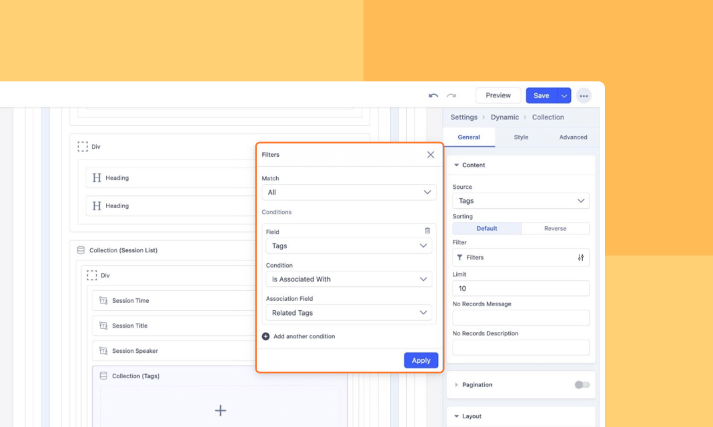Click the Preview button
Screen dimensions: 713x427
click(x=498, y=95)
